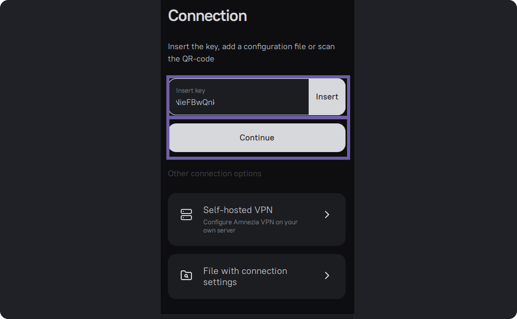This screenshot has width=517, height=319.
Task: Choose the File with connection settings label
Action: coord(245,276)
